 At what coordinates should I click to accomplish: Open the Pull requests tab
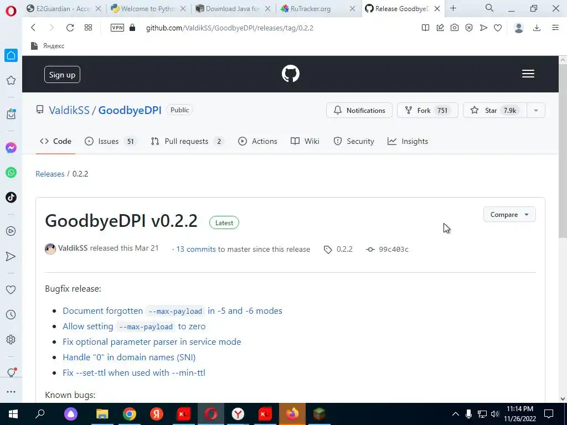point(187,141)
